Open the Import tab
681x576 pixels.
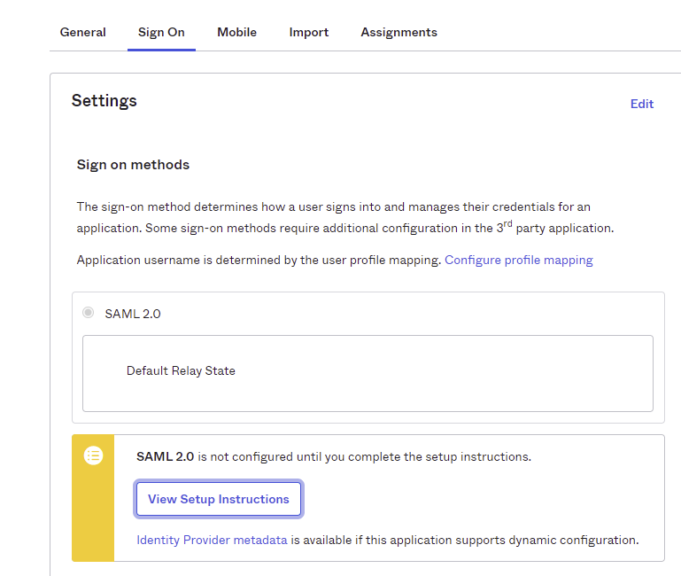(308, 32)
